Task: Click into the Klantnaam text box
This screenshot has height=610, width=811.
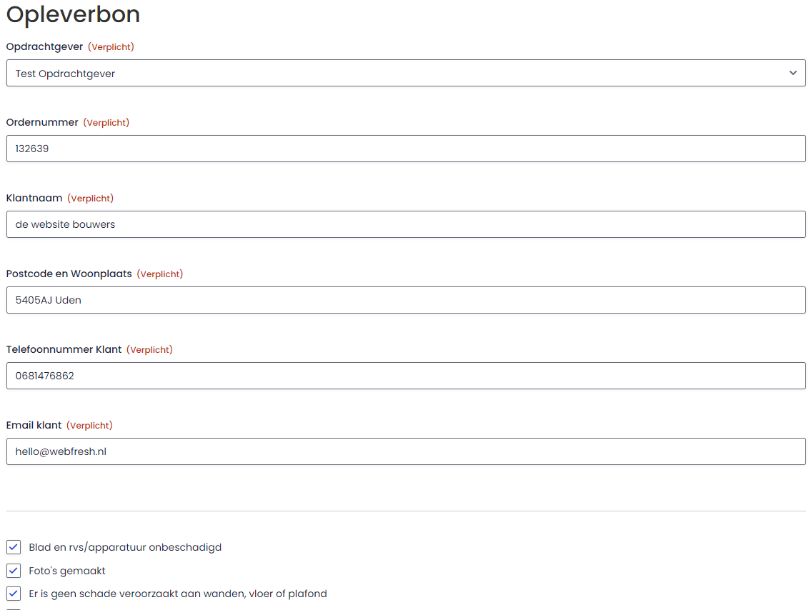Action: tap(406, 224)
